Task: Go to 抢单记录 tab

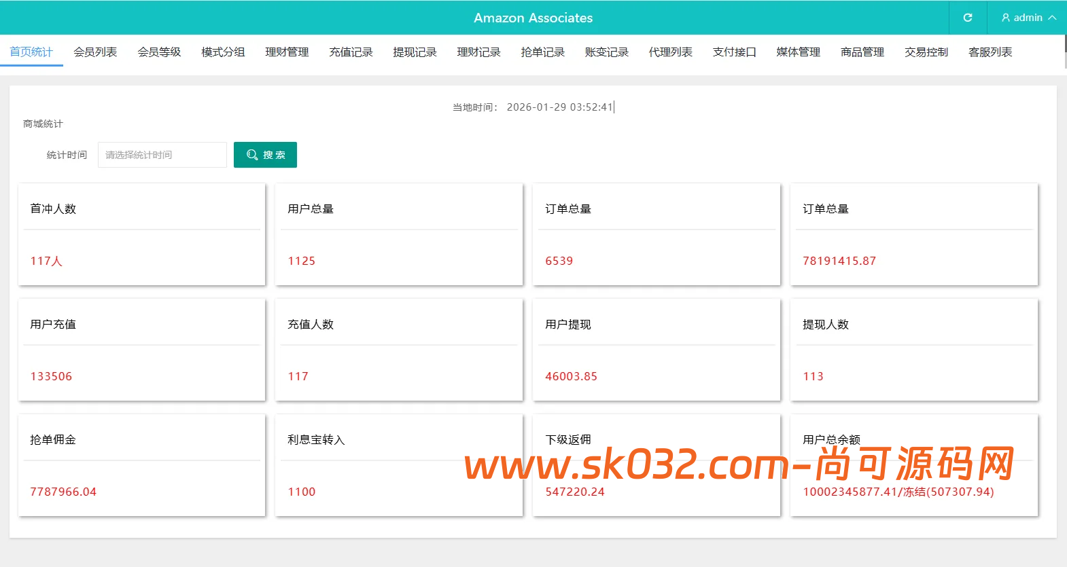Action: pyautogui.click(x=542, y=52)
